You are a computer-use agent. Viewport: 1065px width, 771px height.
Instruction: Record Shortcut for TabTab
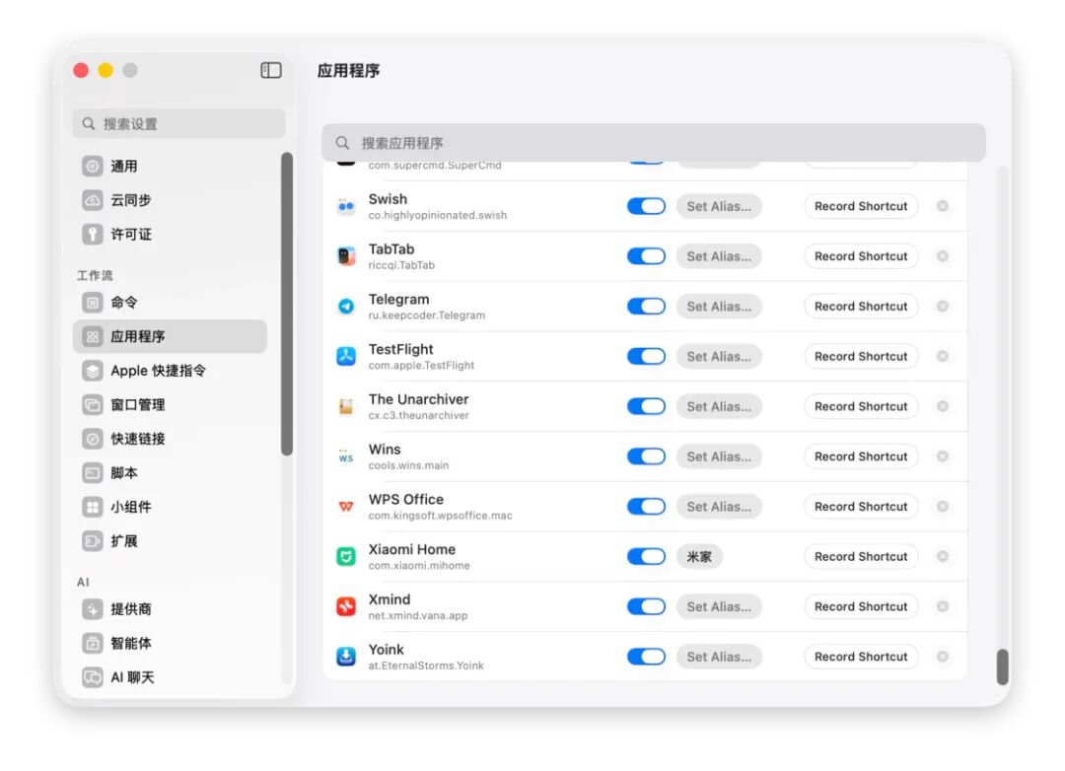click(861, 256)
